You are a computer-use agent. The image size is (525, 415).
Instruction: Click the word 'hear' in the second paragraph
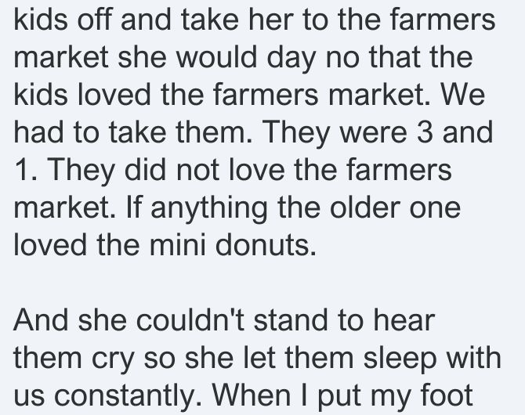tap(404, 319)
